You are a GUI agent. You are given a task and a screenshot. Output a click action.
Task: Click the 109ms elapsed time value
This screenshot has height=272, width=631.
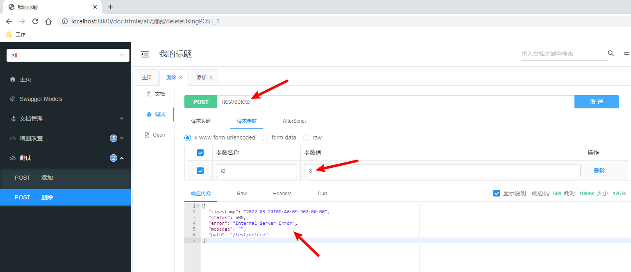coord(587,193)
